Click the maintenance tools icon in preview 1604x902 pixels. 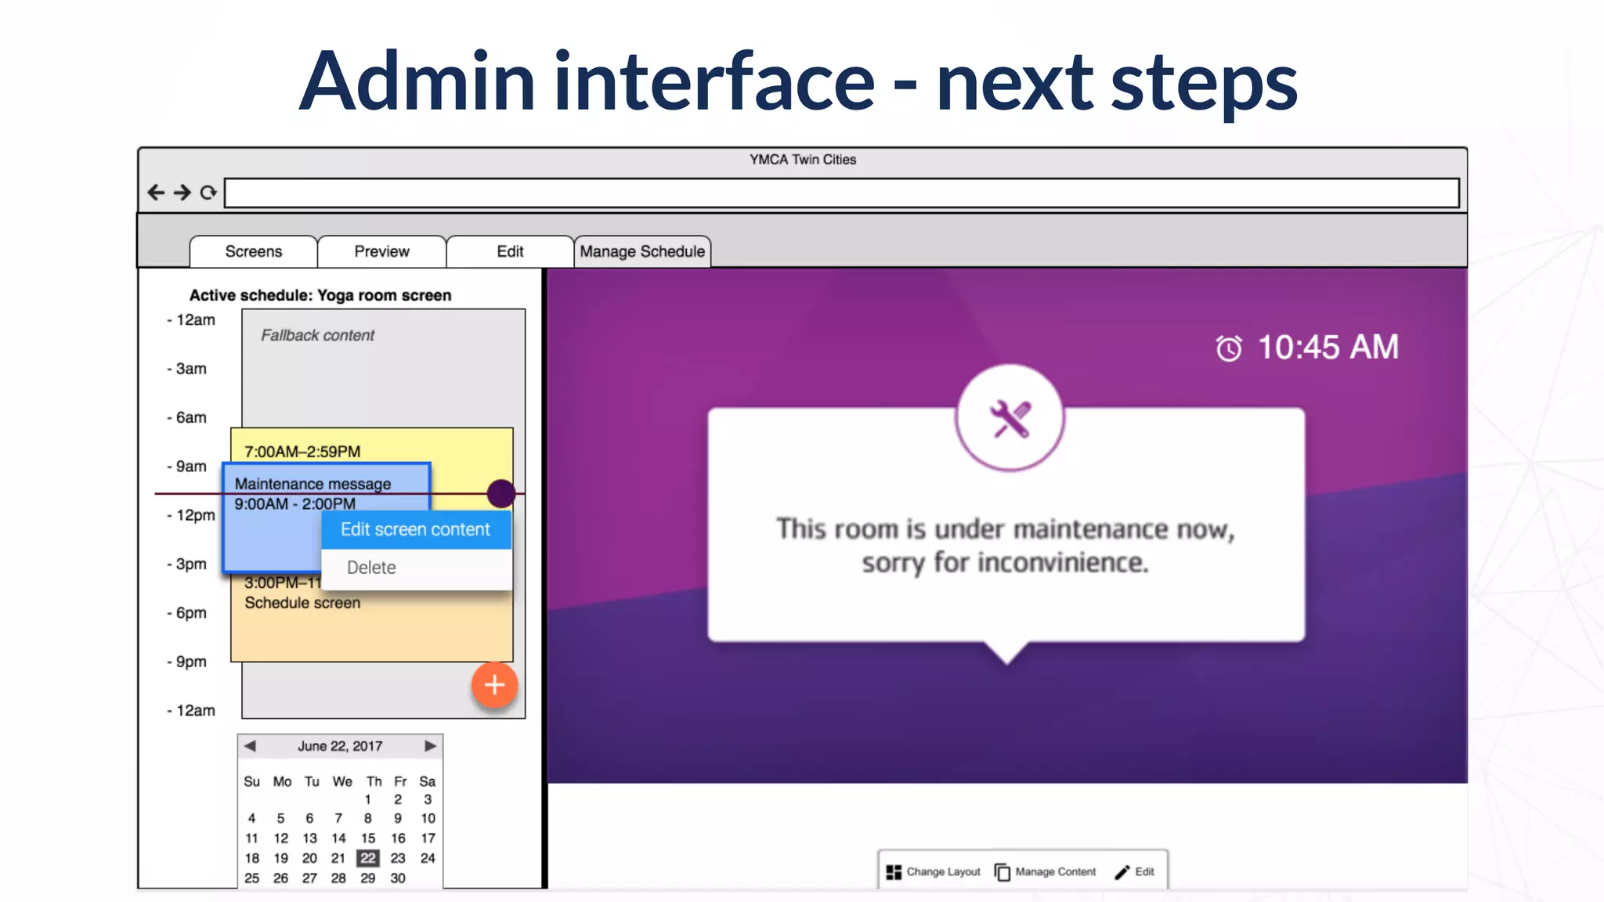(1010, 418)
